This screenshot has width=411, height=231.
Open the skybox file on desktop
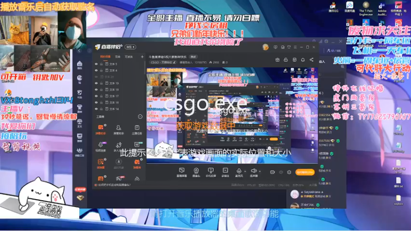[x=398, y=200]
